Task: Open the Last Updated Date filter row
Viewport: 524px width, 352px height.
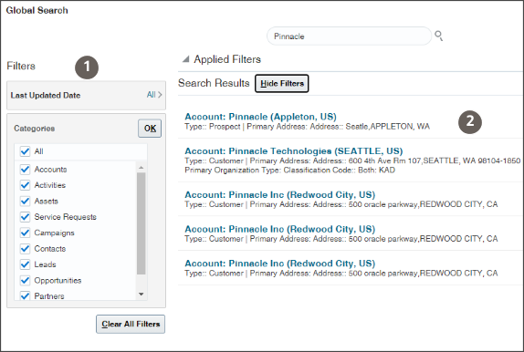Action: pyautogui.click(x=86, y=95)
